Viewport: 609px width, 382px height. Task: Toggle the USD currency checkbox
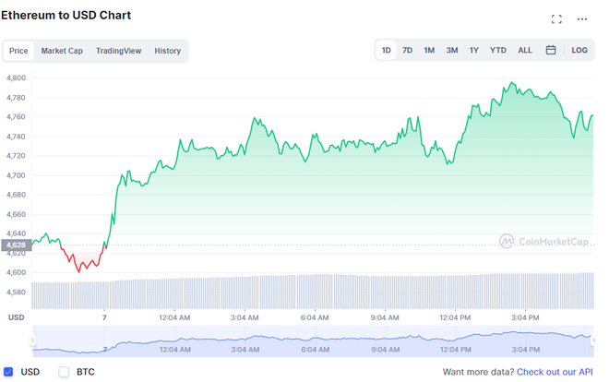(8, 372)
